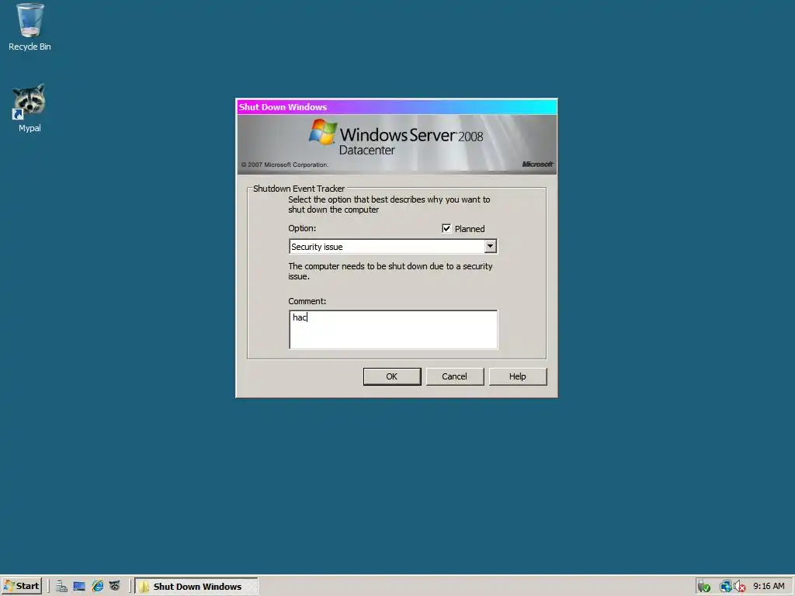The image size is (795, 596).
Task: Click the 9:16 AM system clock
Action: pyautogui.click(x=769, y=587)
